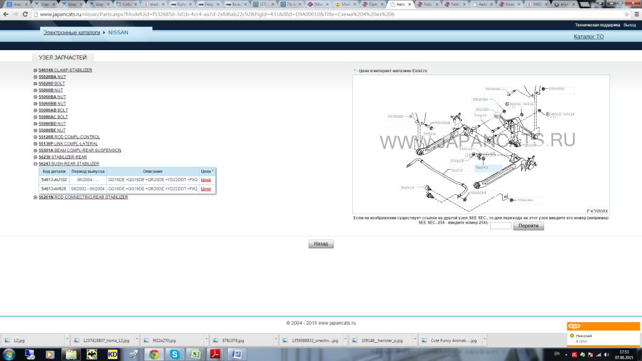Open File Explorer from the taskbar
Image resolution: width=642 pixels, height=361 pixels.
click(x=71, y=355)
